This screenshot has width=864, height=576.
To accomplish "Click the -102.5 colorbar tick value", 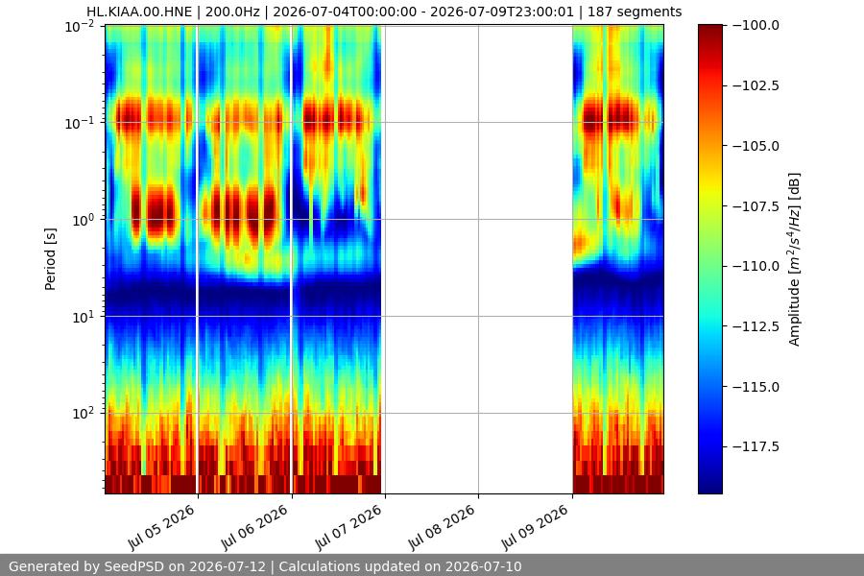I will [x=756, y=85].
